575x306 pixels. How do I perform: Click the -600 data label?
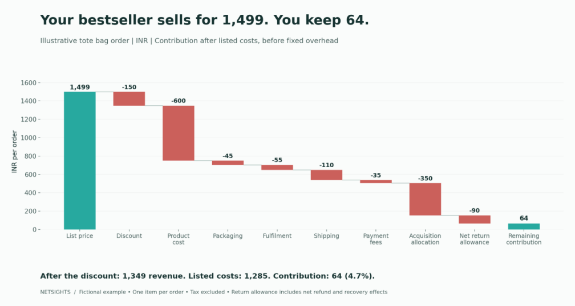point(179,101)
